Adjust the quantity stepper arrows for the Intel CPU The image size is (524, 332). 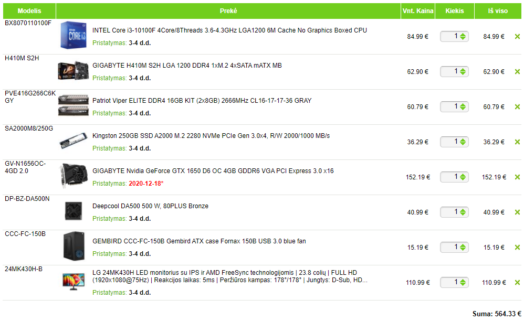463,37
